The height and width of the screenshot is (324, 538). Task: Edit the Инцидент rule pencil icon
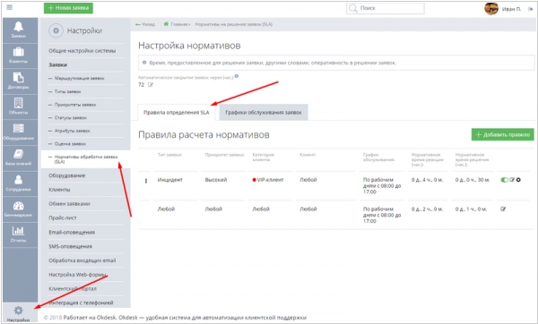[x=512, y=180]
